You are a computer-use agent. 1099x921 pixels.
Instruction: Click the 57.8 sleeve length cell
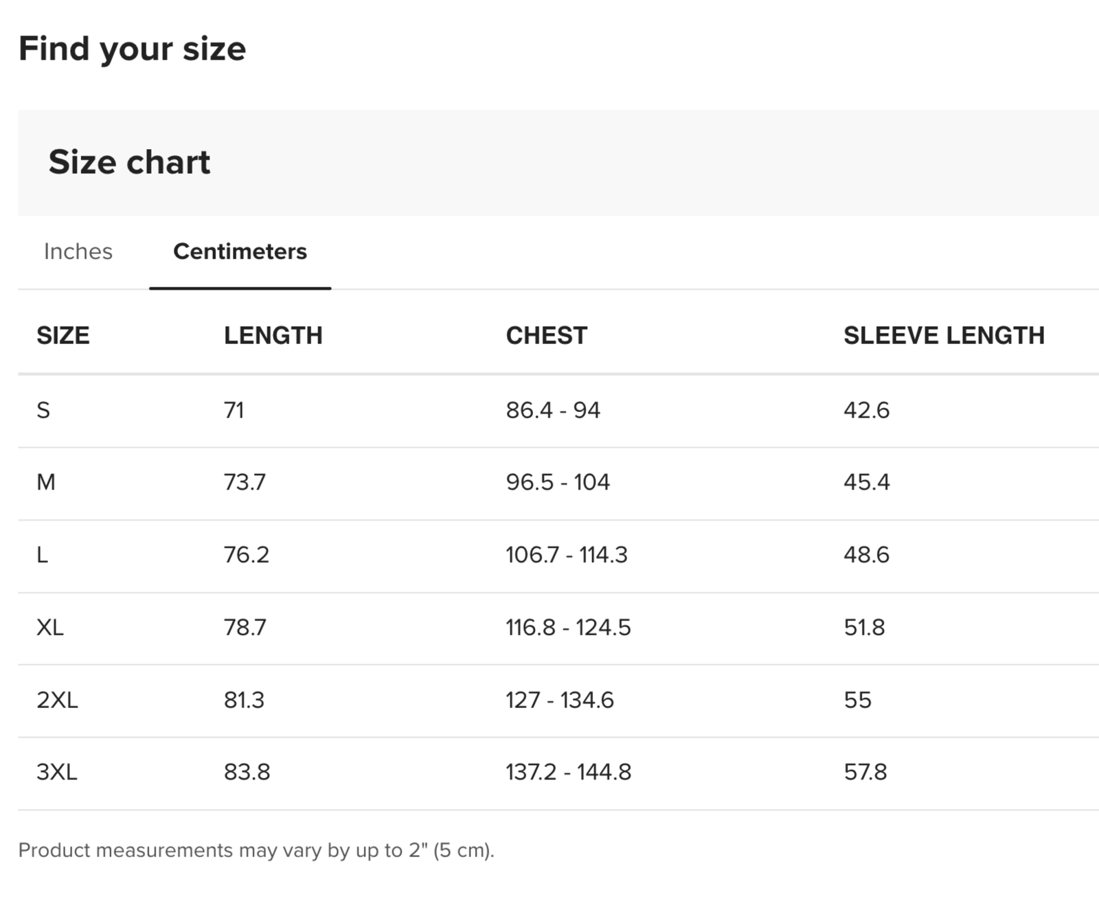pos(865,772)
